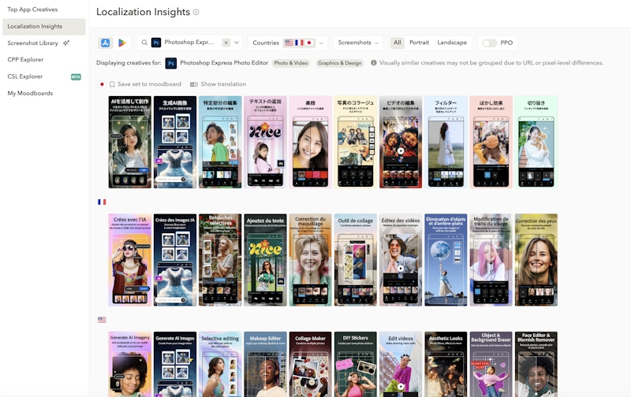
Task: Open Localization Insights in sidebar
Action: click(x=44, y=27)
